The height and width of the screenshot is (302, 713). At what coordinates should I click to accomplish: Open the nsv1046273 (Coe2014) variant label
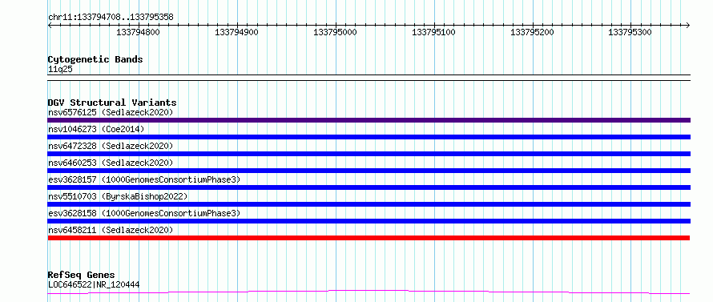tap(96, 129)
